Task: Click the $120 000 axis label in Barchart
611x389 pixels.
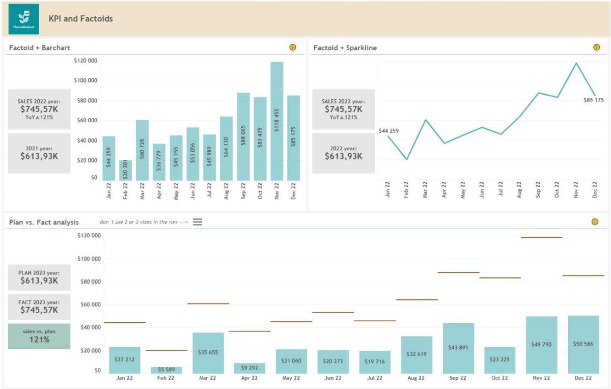Action: (x=86, y=61)
